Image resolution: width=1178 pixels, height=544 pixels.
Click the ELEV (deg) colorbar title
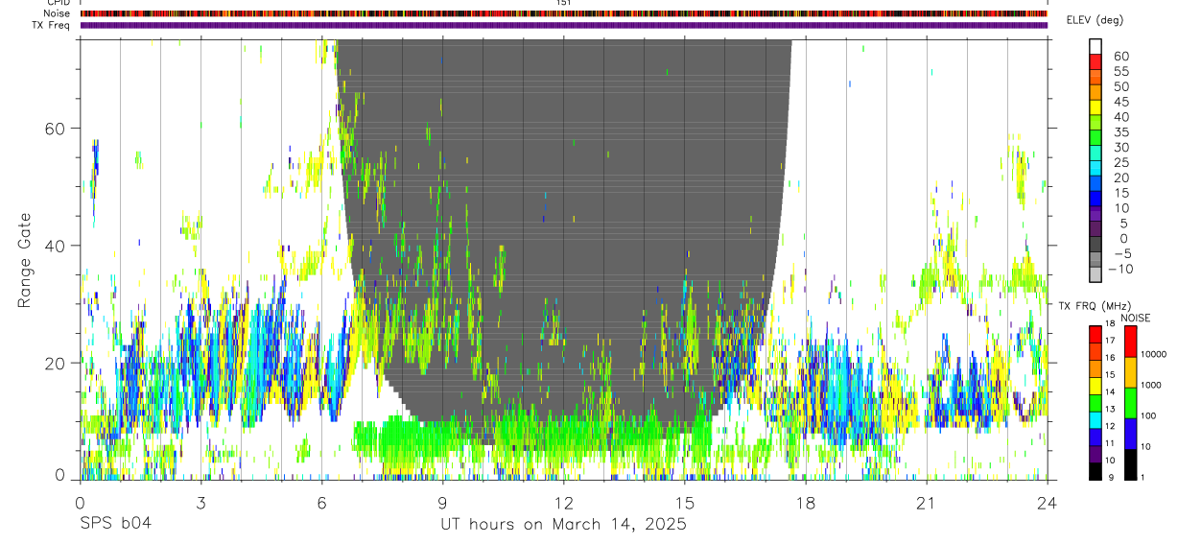click(x=1095, y=20)
